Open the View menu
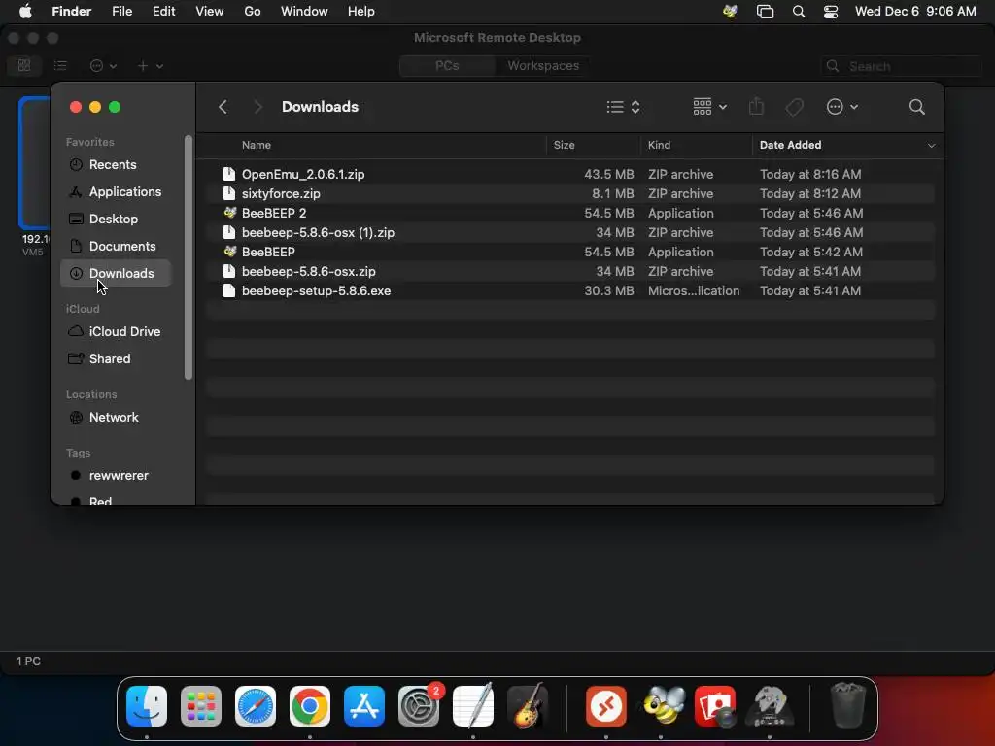This screenshot has width=995, height=746. (x=210, y=12)
